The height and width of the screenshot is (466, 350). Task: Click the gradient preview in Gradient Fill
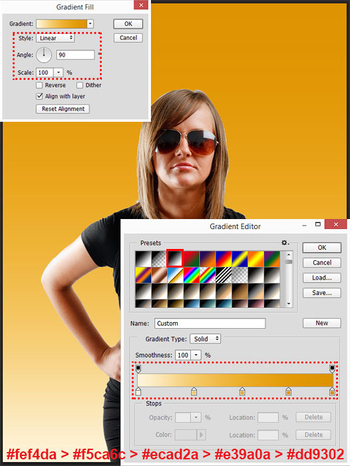(x=61, y=24)
